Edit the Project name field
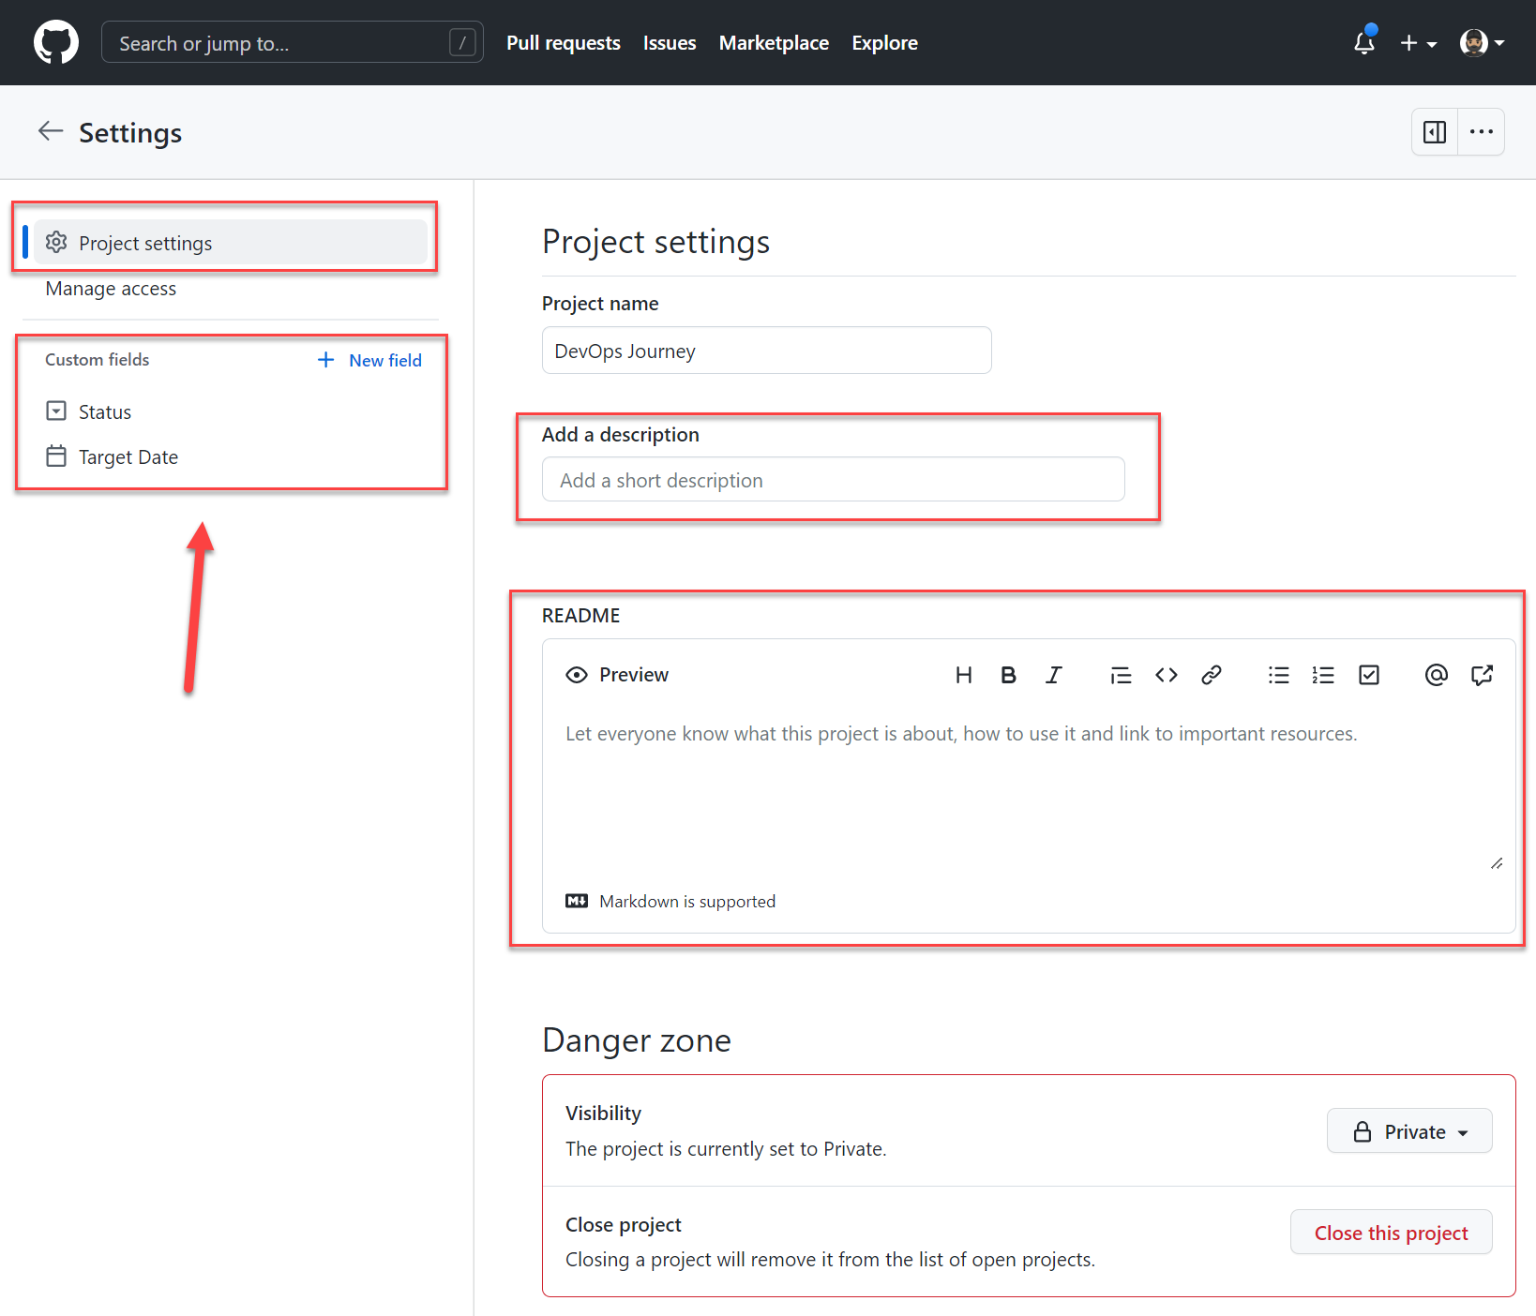Viewport: 1536px width, 1316px height. pos(765,350)
